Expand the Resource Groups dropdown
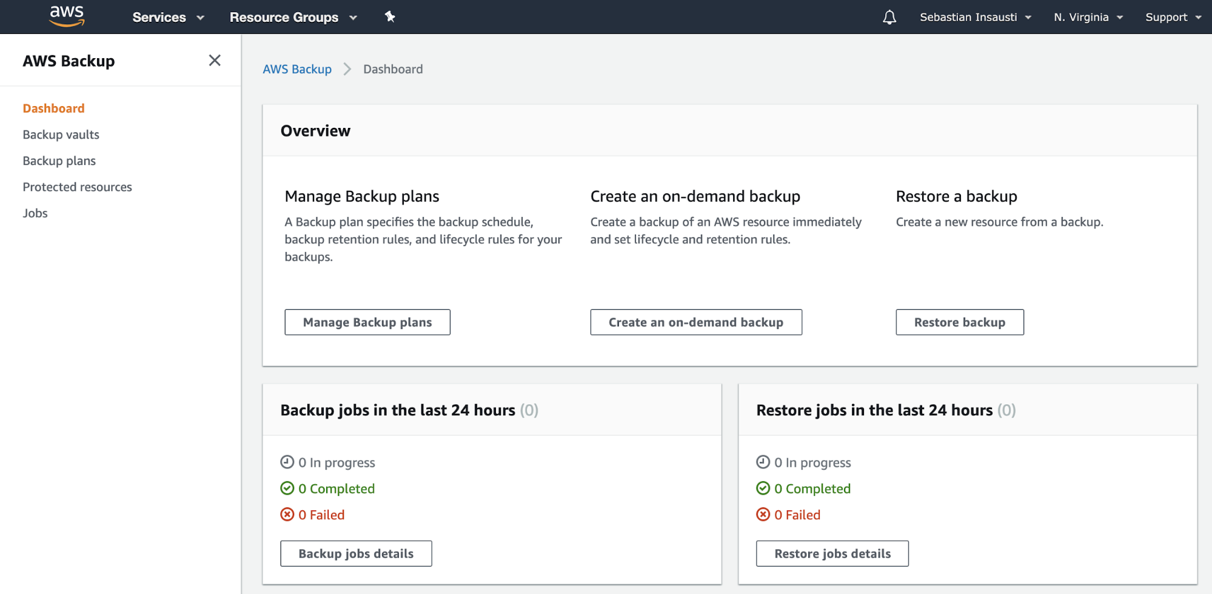The height and width of the screenshot is (594, 1212). tap(293, 17)
